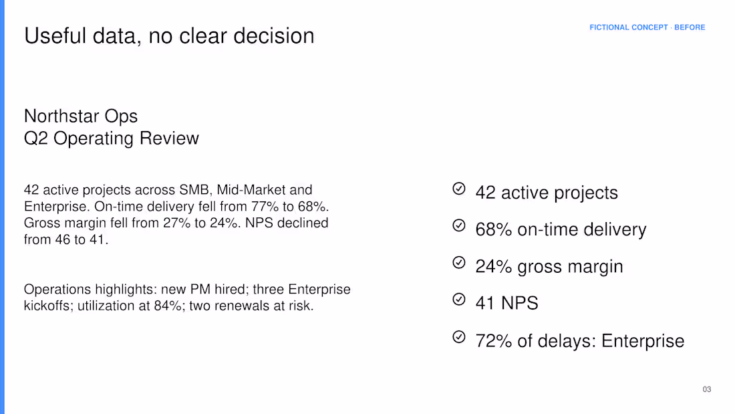
Task: Select the 'Operations highlights' paragraph
Action: (x=187, y=297)
